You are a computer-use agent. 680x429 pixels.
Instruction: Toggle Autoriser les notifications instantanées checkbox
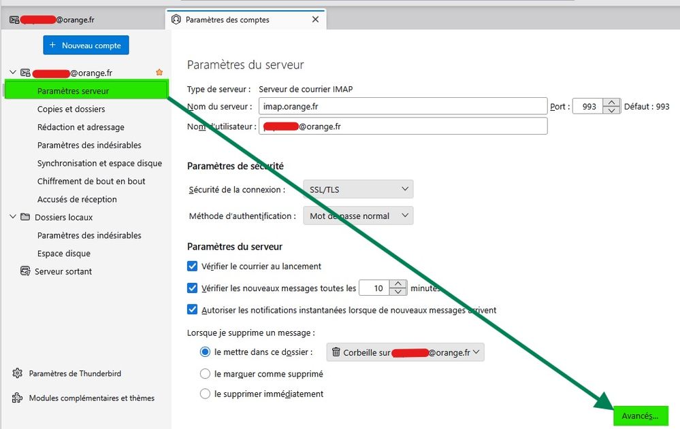(192, 309)
